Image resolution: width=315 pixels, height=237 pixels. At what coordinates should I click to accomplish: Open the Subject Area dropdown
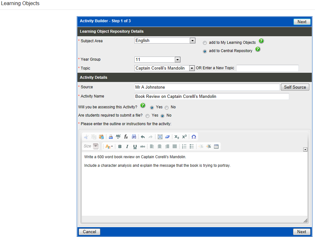tap(192, 41)
